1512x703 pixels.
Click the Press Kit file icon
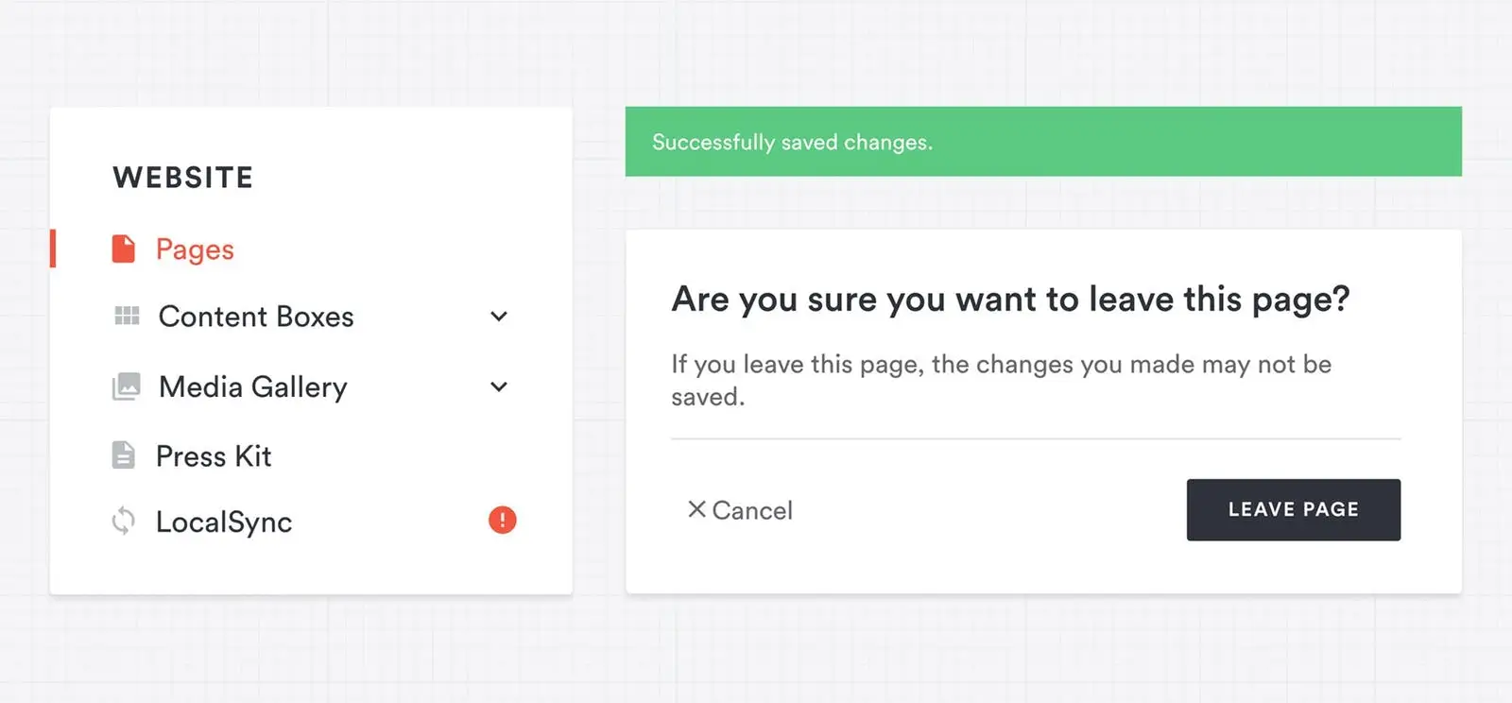[124, 455]
